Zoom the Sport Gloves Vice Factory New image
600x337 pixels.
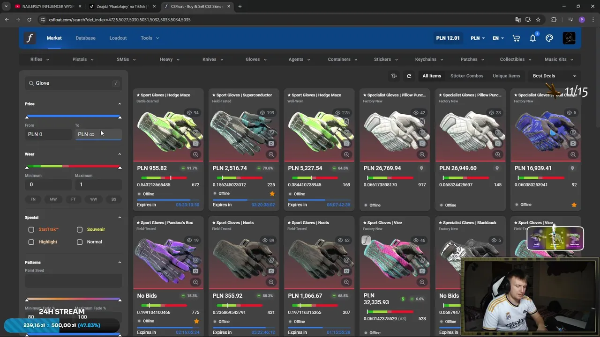[422, 282]
